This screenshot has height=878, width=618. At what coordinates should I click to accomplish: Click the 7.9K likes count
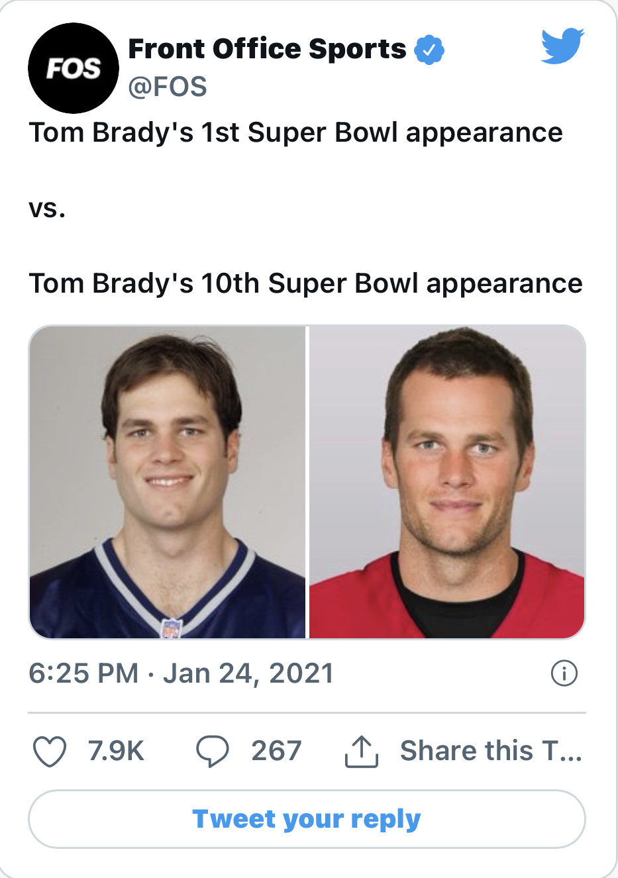point(116,752)
